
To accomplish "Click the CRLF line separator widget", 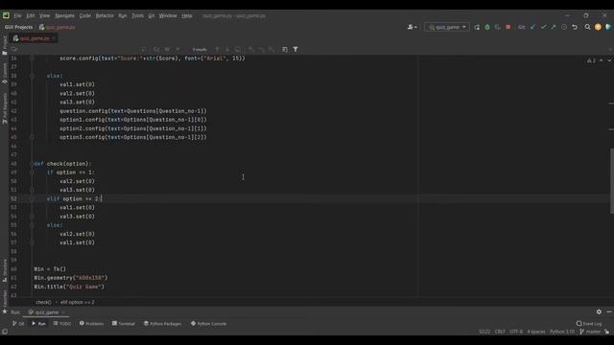I will 500,332.
